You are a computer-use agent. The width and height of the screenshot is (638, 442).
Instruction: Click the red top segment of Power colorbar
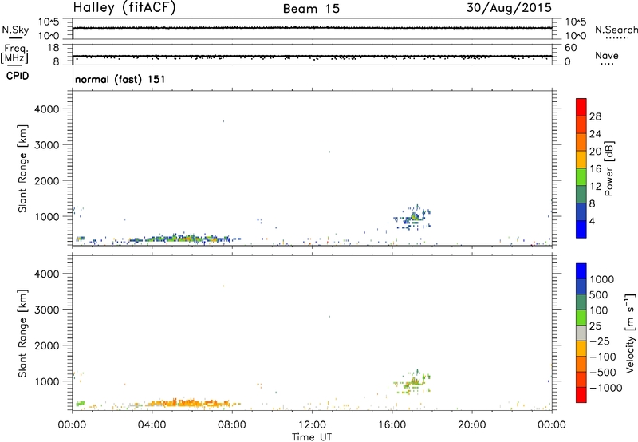(x=581, y=107)
